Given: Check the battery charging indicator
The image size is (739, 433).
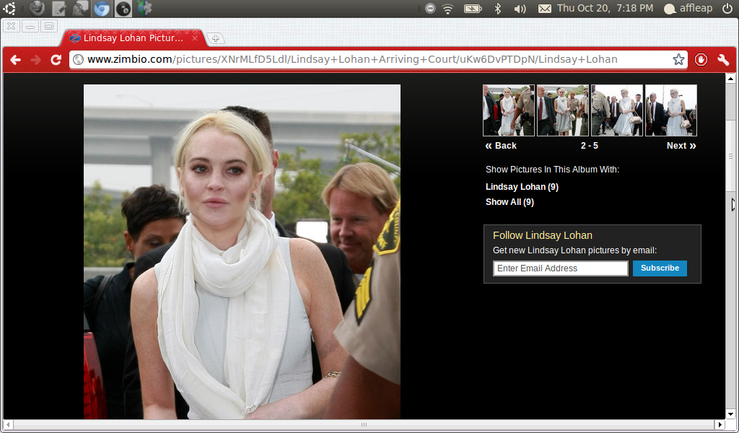Looking at the screenshot, I should click(473, 9).
